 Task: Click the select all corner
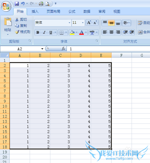pyautogui.click(x=4, y=55)
